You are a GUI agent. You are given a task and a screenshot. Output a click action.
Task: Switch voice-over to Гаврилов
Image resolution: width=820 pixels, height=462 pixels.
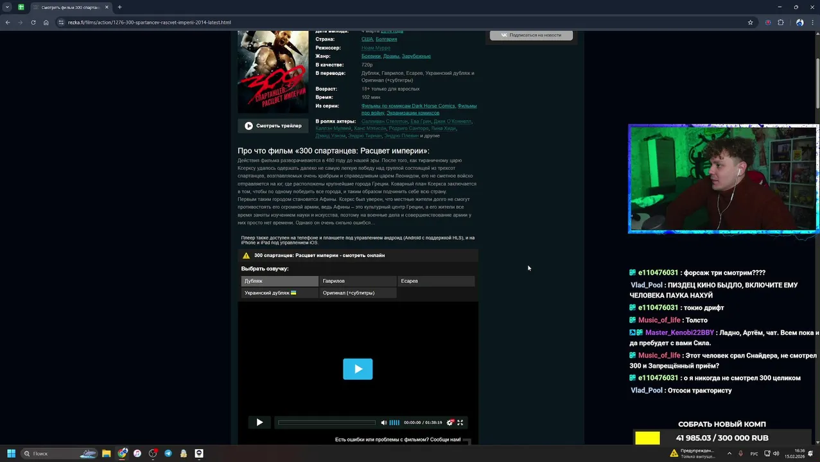click(358, 281)
